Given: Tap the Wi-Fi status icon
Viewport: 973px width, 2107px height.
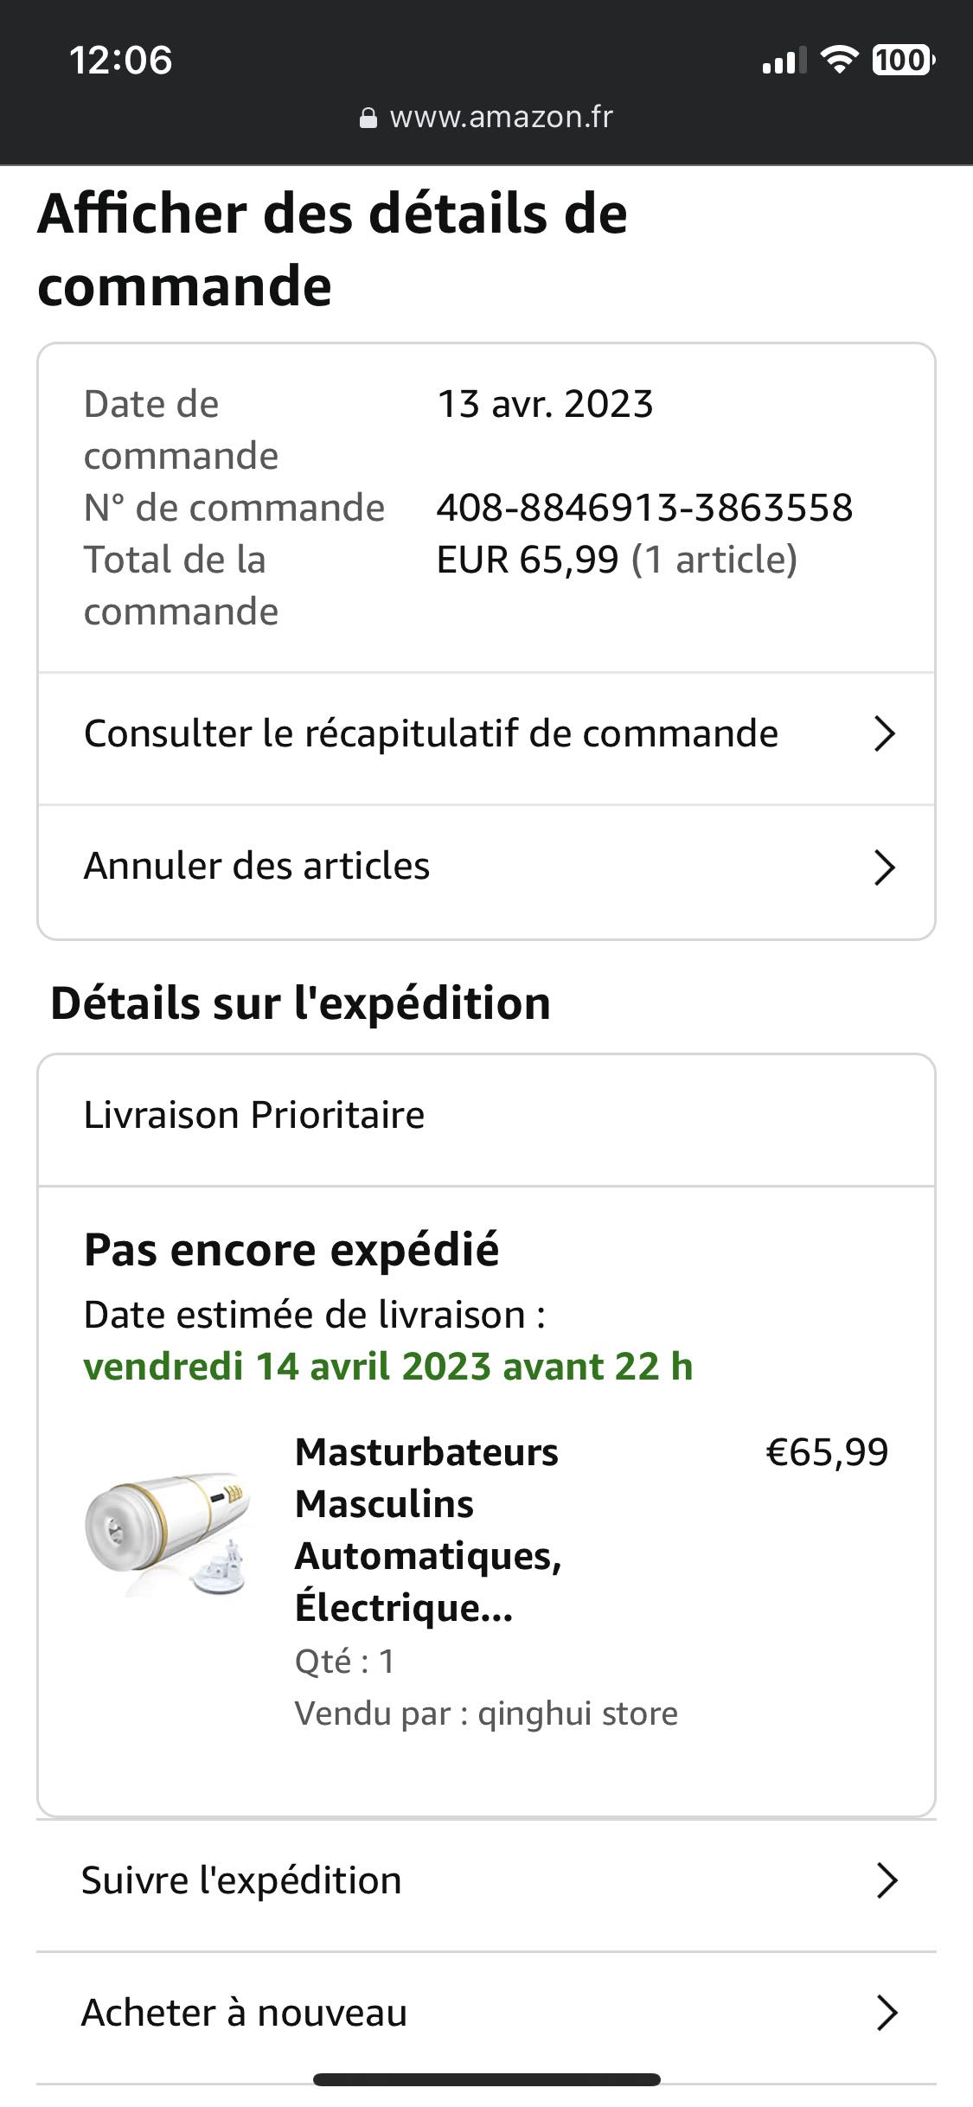Looking at the screenshot, I should [838, 60].
